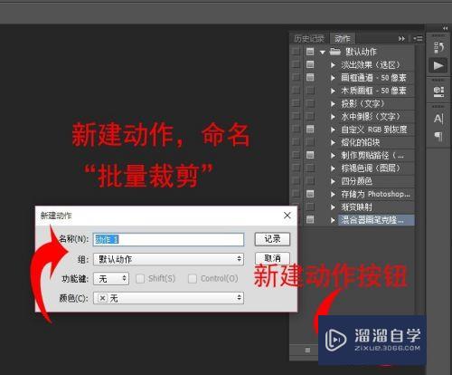
Task: Click the 默认动作 folder icon
Action: pos(334,52)
